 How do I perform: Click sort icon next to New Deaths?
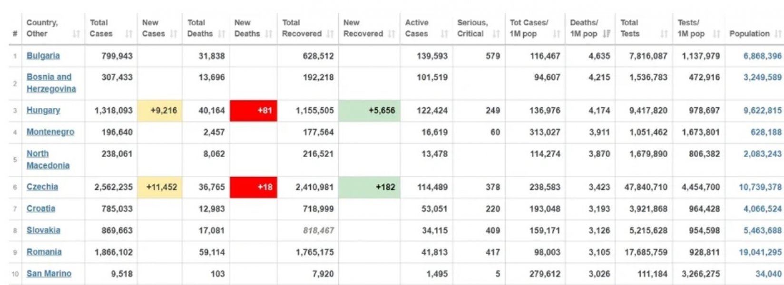point(269,34)
